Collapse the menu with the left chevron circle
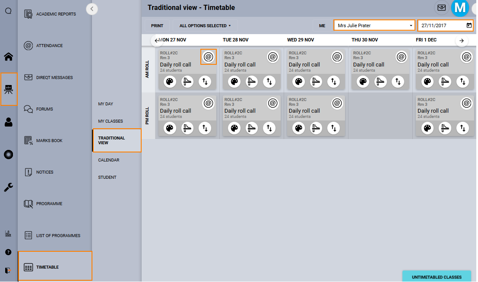The image size is (478, 282). point(92,9)
